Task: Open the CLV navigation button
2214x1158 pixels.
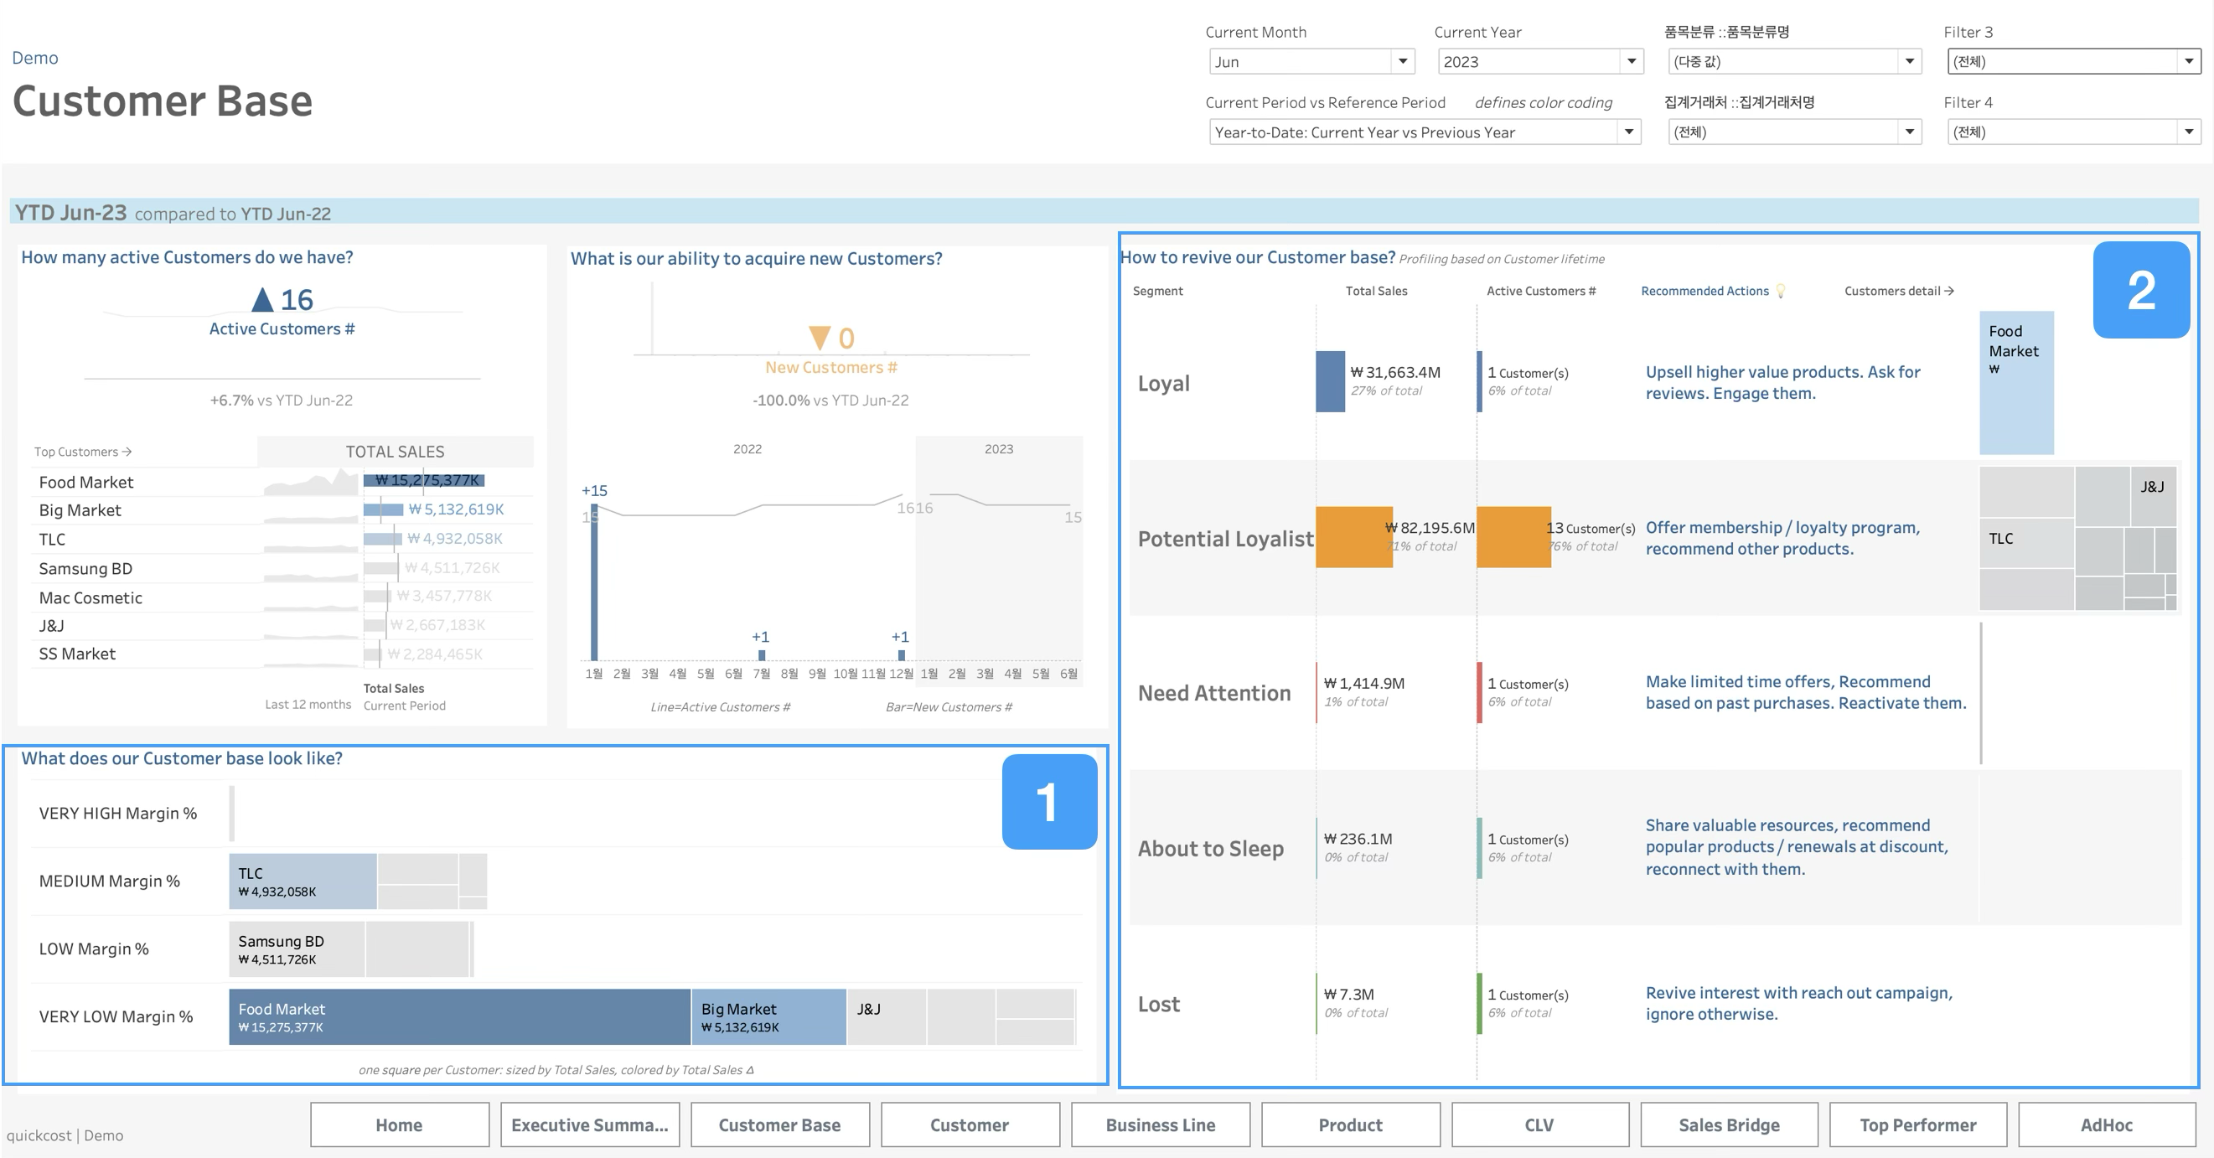Action: click(x=1539, y=1124)
